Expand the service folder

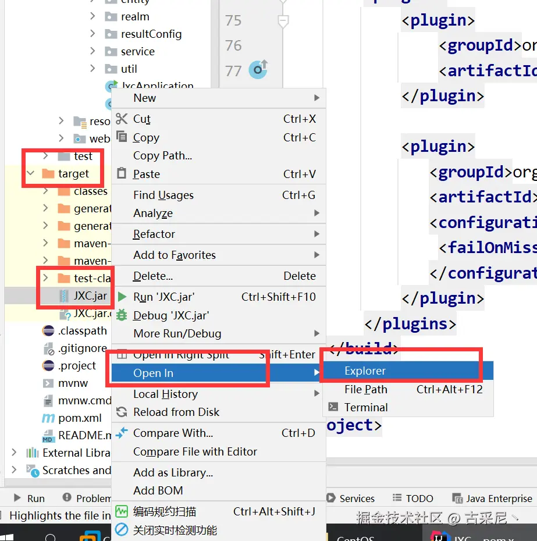[x=93, y=51]
